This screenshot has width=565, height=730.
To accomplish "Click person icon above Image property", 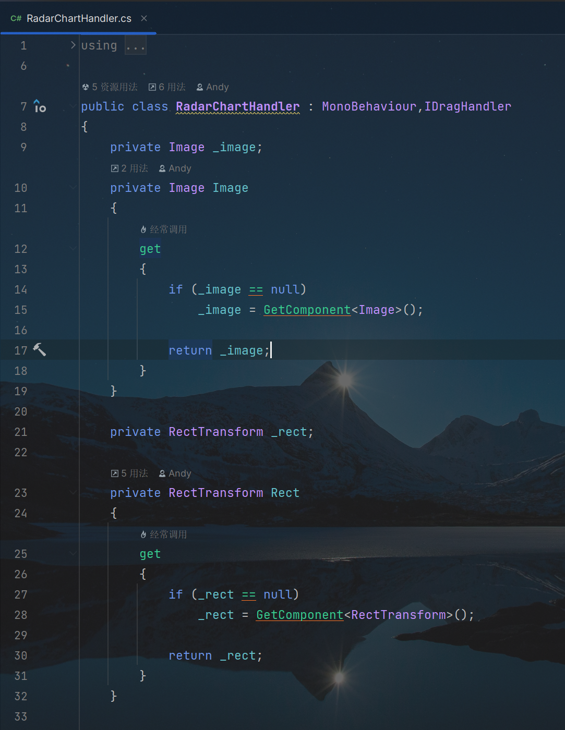I will [162, 168].
